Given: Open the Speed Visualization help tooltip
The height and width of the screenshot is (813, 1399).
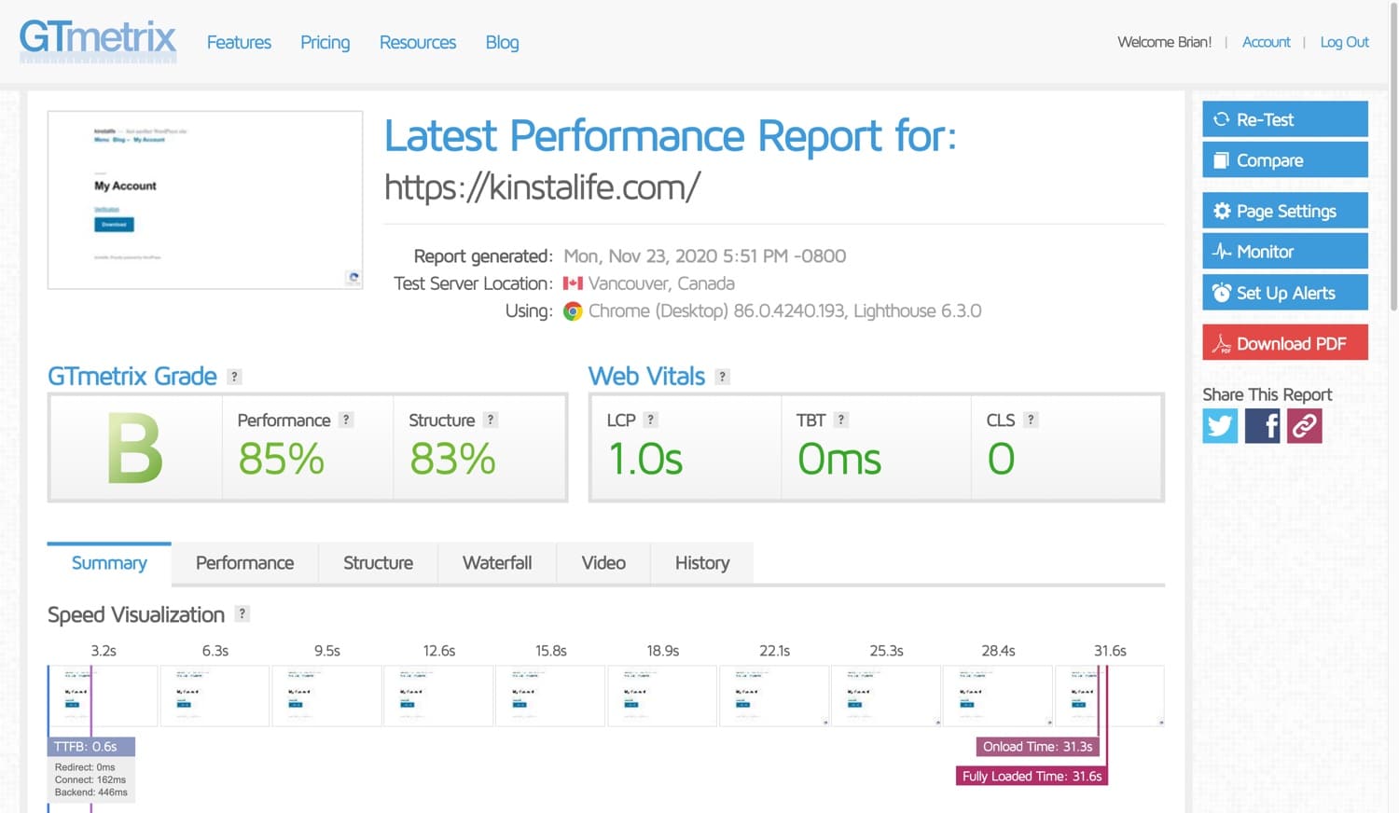Looking at the screenshot, I should (x=242, y=613).
